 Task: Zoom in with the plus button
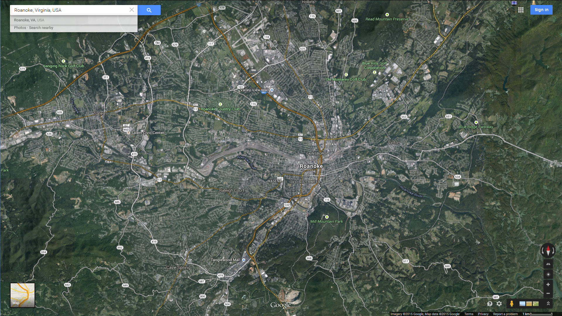[x=548, y=284]
